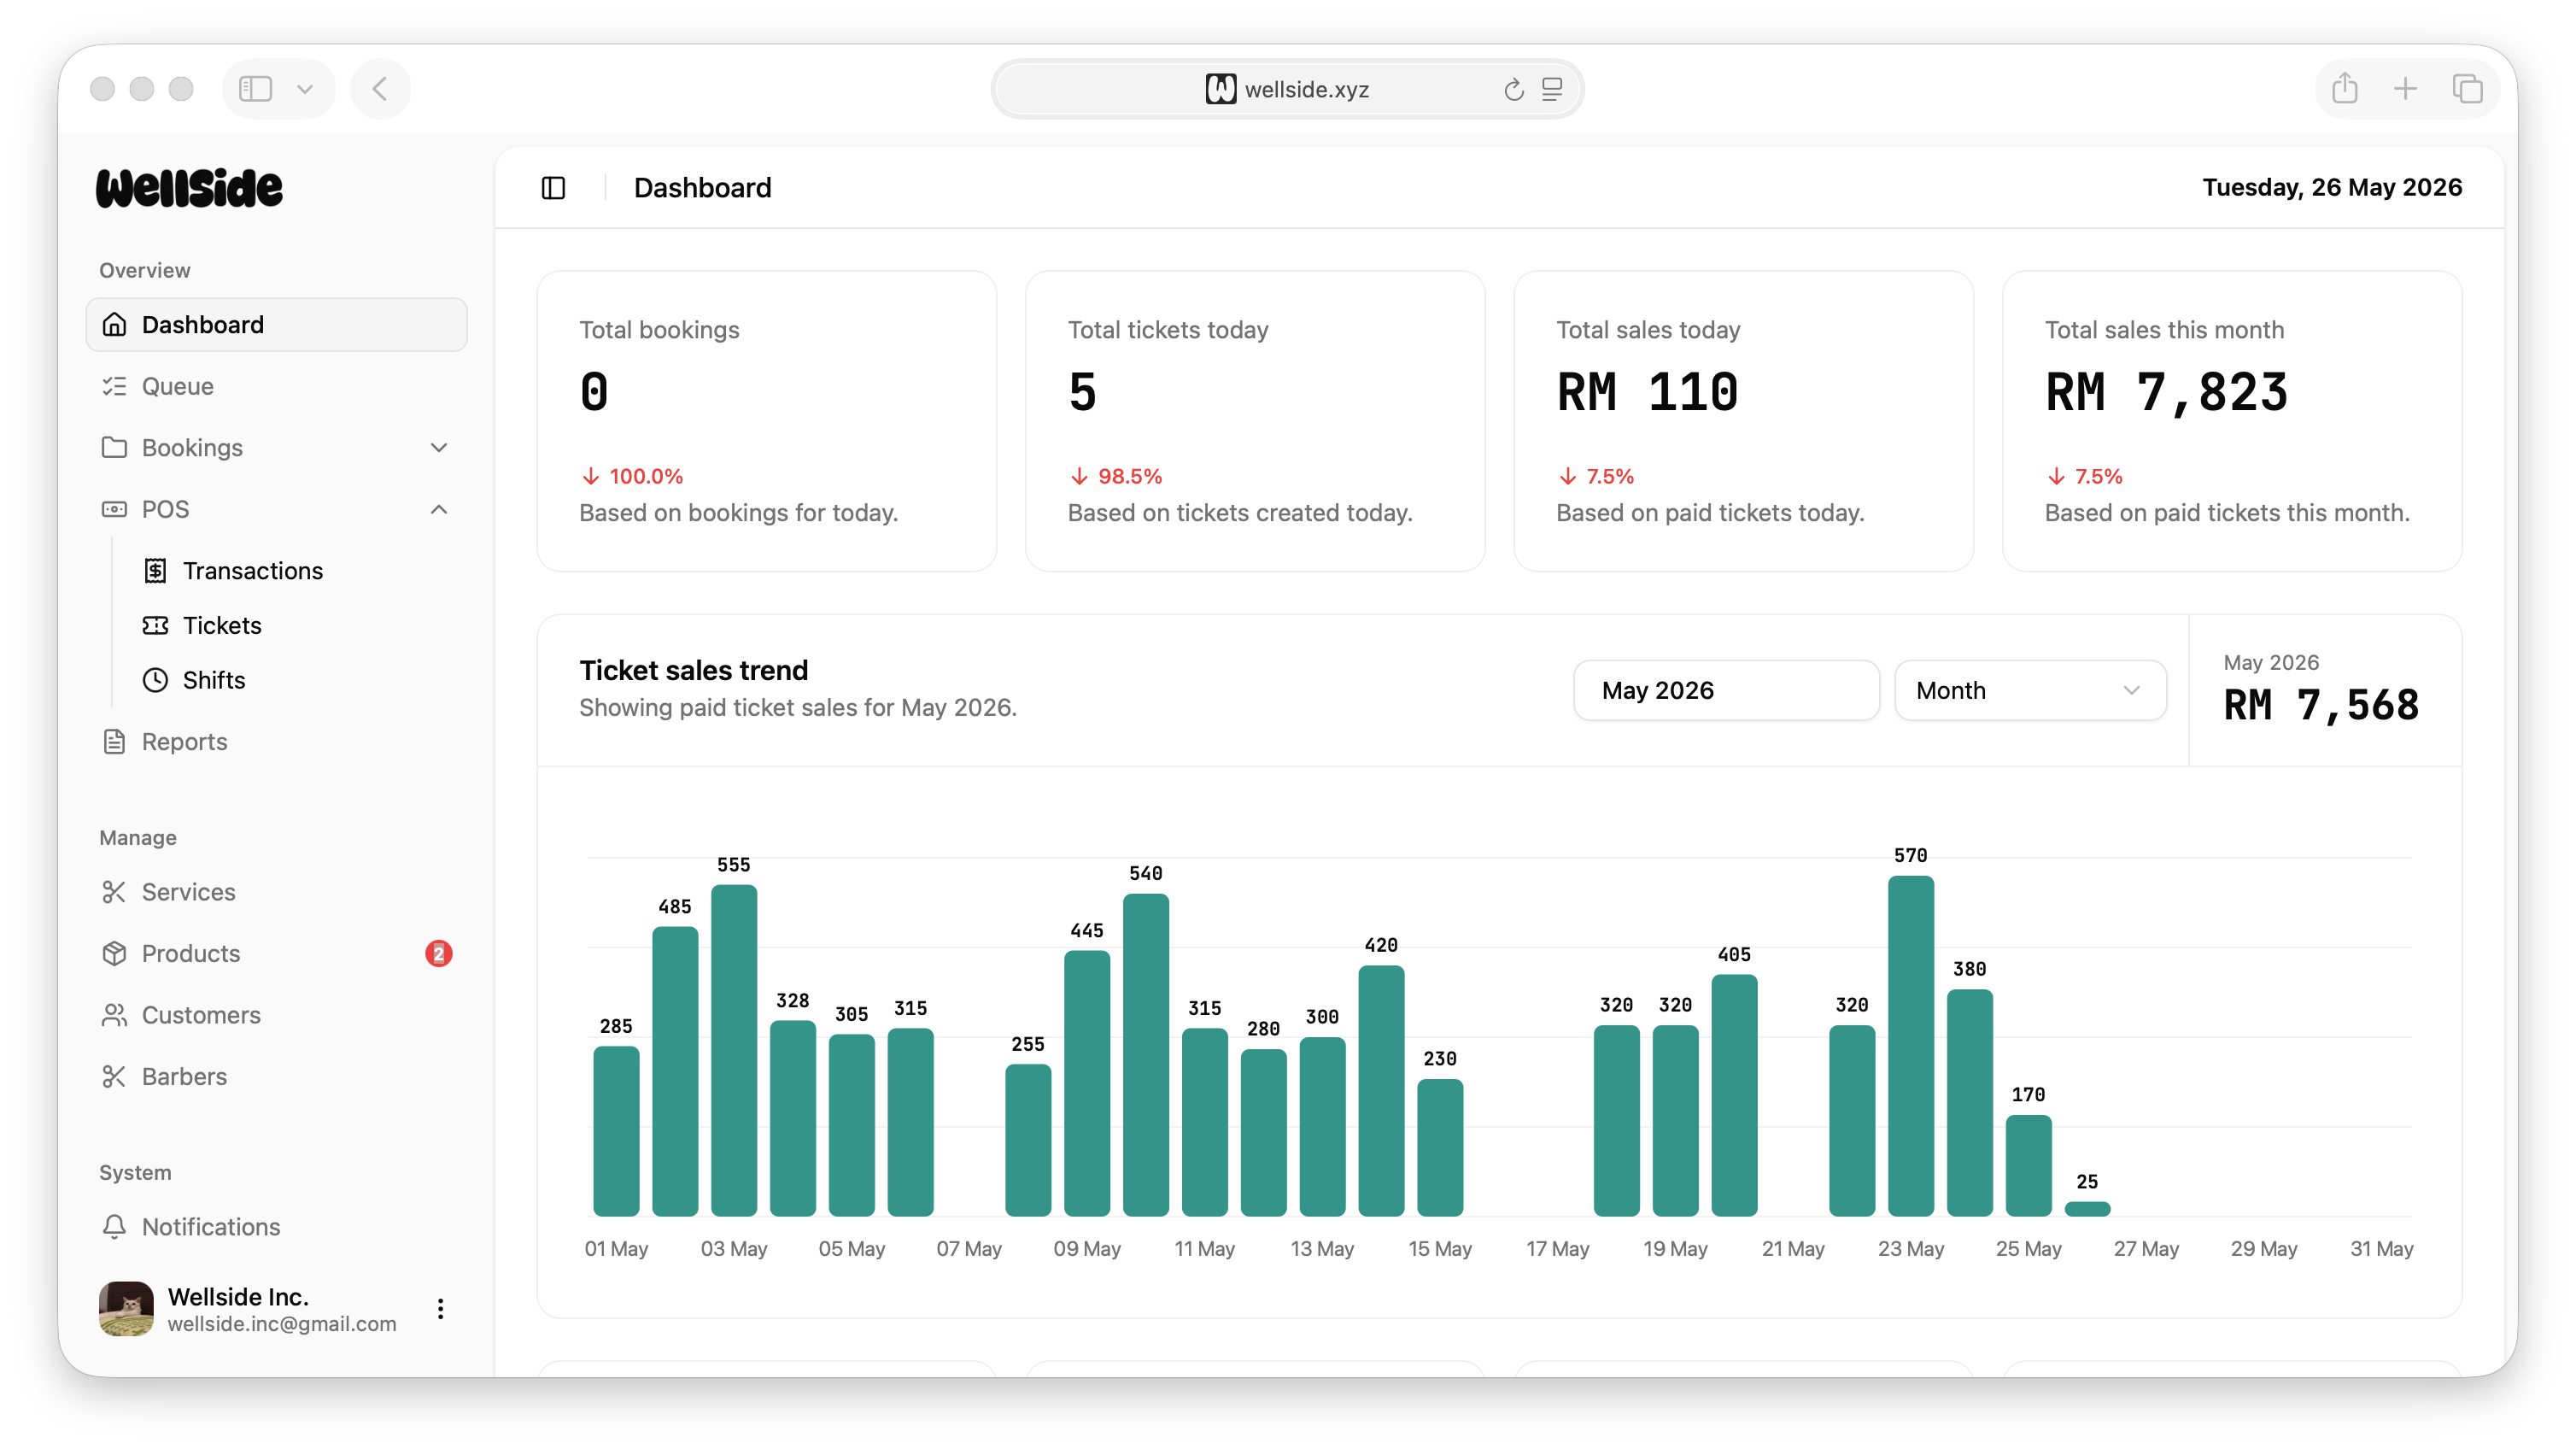Expand the Bookings submenu chevron
Viewport: 2576px width, 1449px height.
pyautogui.click(x=438, y=448)
